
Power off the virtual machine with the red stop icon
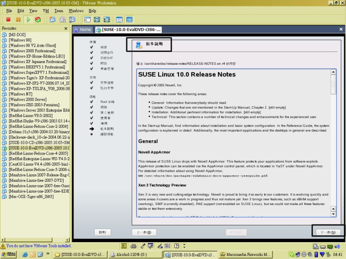click(8, 19)
